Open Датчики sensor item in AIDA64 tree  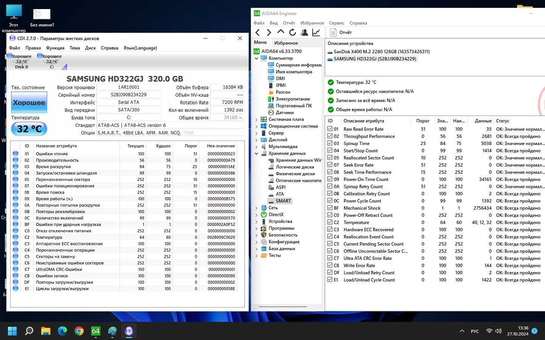281,113
